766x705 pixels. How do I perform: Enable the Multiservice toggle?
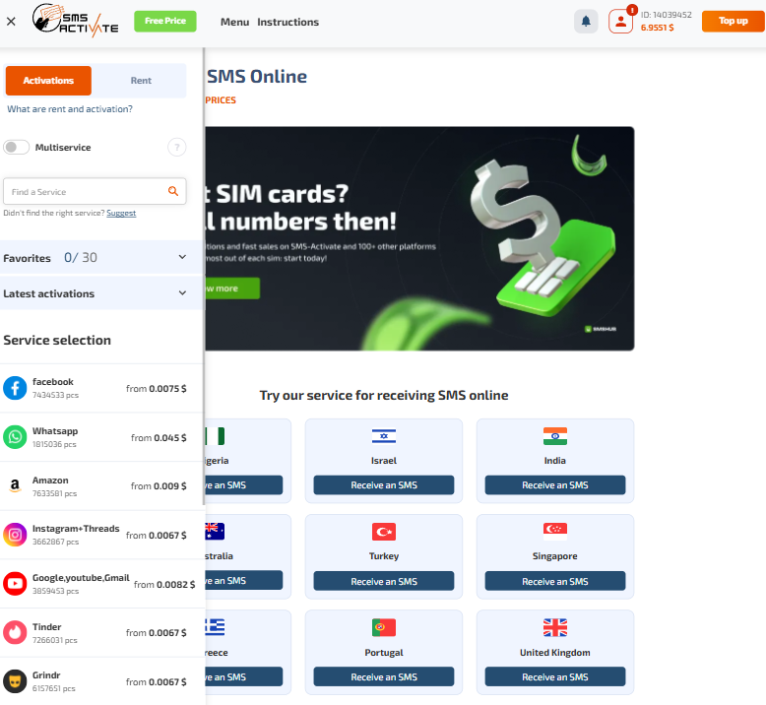[16, 147]
